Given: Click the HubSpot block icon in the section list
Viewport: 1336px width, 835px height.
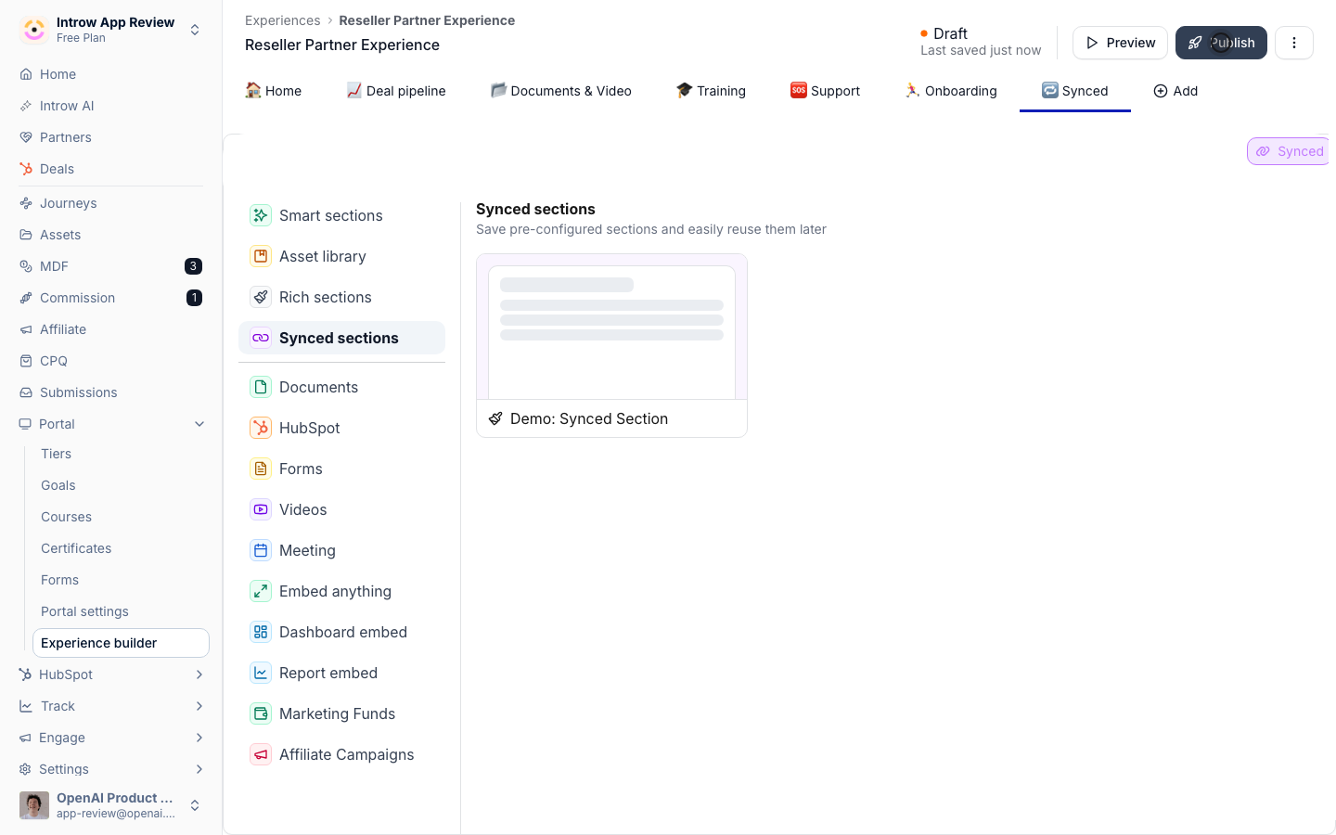Looking at the screenshot, I should click(261, 428).
